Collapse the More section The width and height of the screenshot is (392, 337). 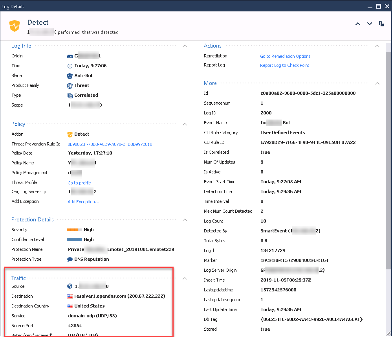(x=377, y=83)
